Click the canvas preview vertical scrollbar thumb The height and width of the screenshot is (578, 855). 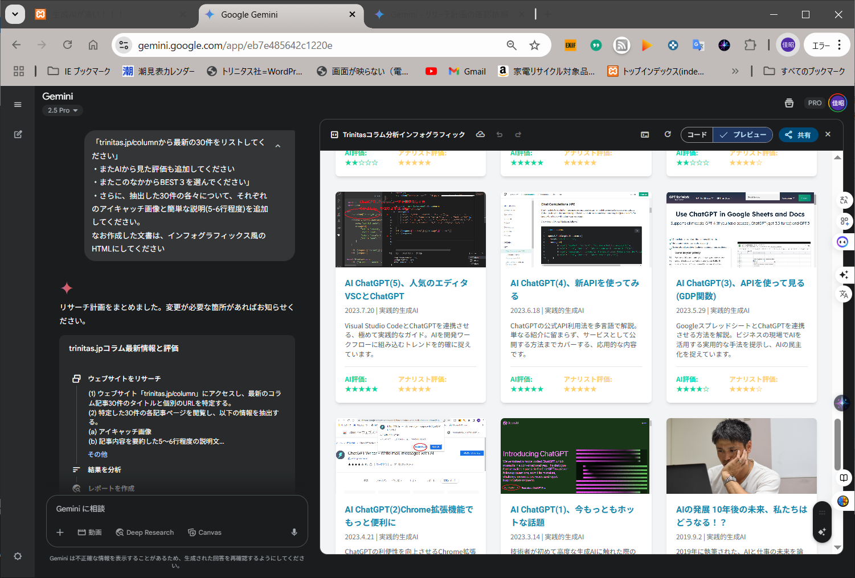click(837, 445)
